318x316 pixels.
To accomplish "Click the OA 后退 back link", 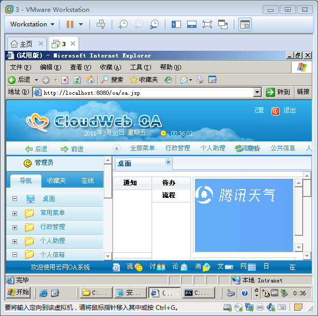I will pos(36,149).
